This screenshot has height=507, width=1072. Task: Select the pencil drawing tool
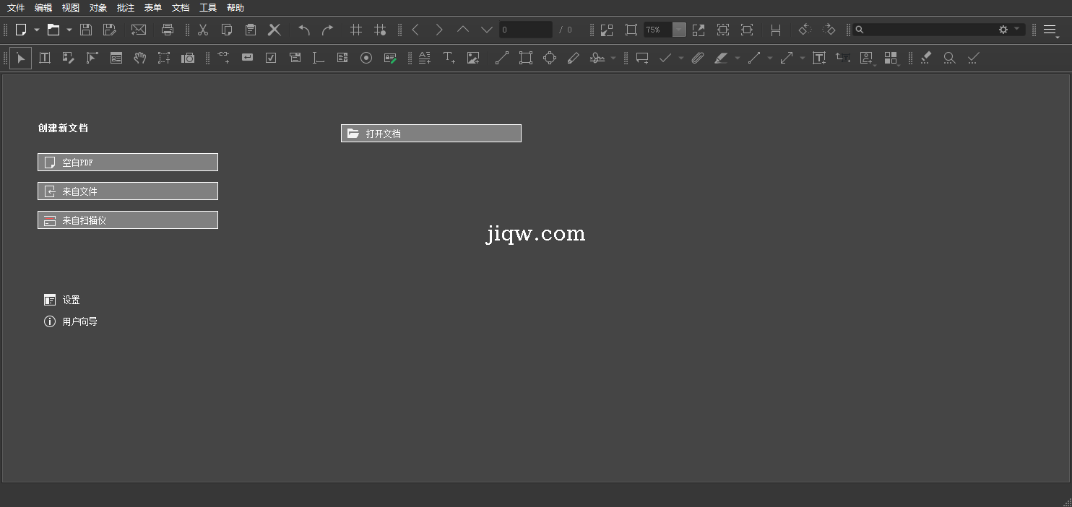tap(574, 58)
